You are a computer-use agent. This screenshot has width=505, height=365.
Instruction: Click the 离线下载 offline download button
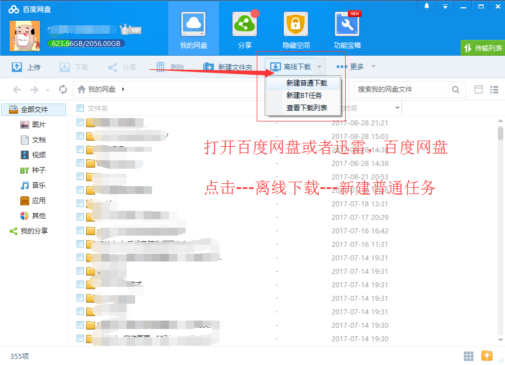(290, 66)
